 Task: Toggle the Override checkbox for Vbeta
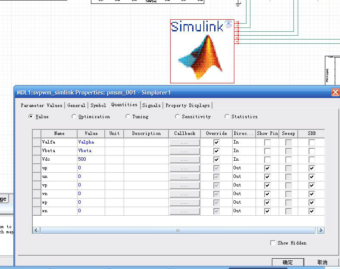click(x=216, y=151)
